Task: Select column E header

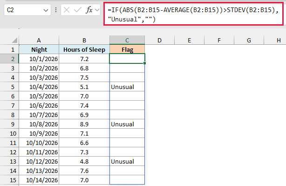Action: 189,40
